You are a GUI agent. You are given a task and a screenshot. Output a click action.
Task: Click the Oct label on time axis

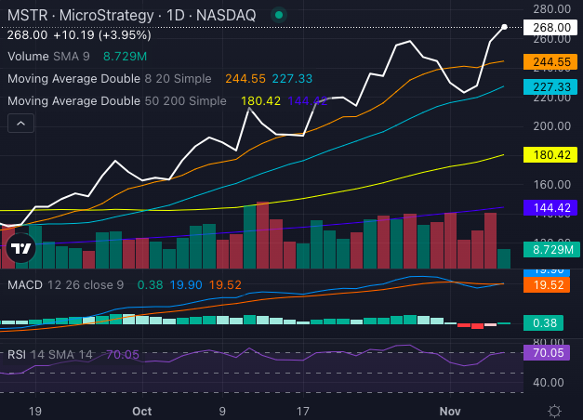pos(141,410)
